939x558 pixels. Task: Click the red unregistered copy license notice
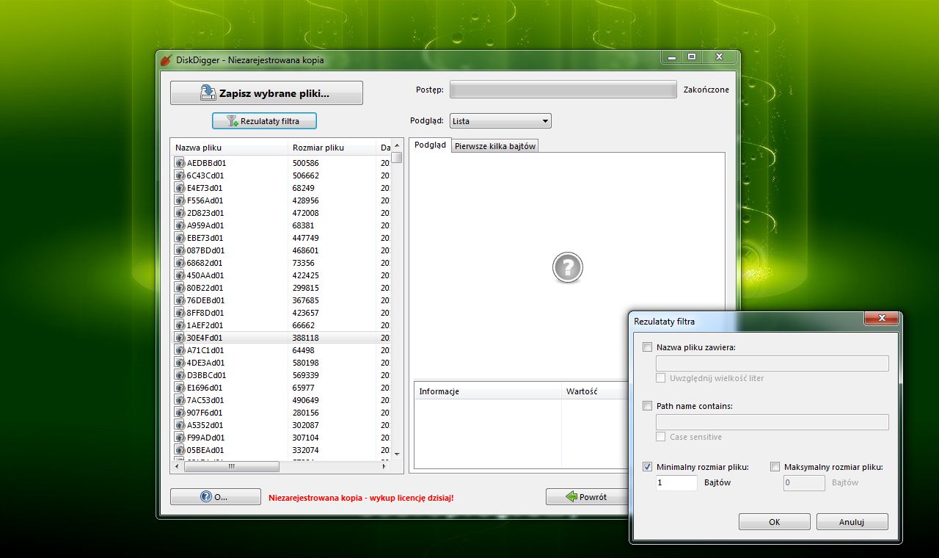[361, 498]
